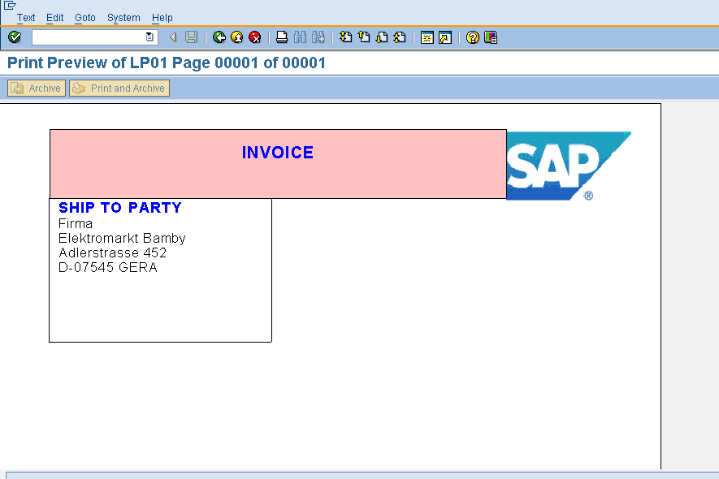
Task: Click inside the command input field
Action: click(89, 37)
